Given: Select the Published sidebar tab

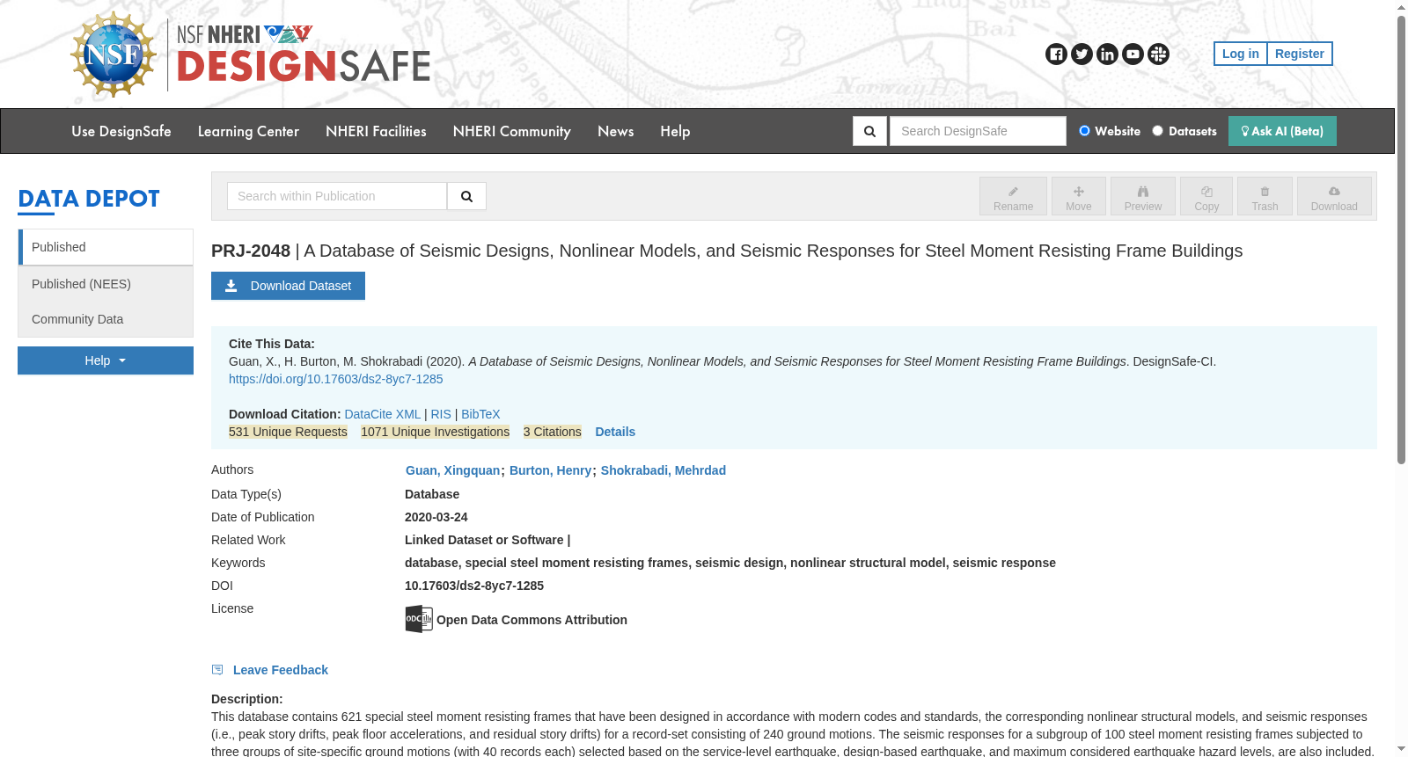Looking at the screenshot, I should (106, 247).
